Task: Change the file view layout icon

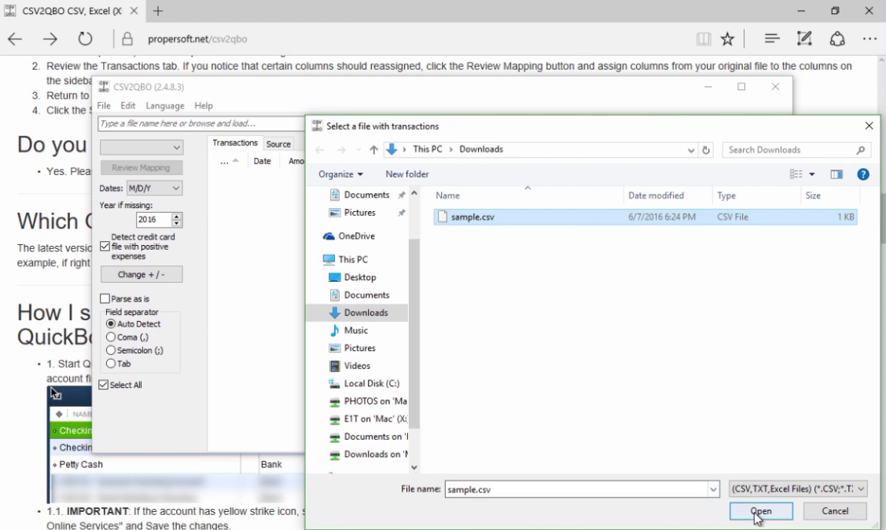Action: pos(796,174)
